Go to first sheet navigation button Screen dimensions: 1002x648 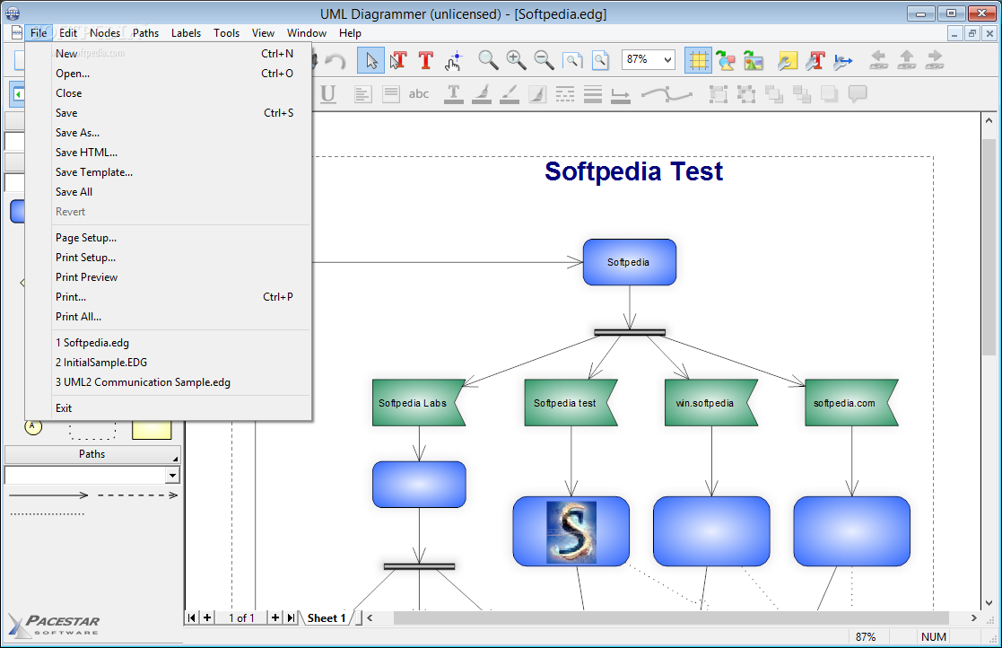click(191, 618)
